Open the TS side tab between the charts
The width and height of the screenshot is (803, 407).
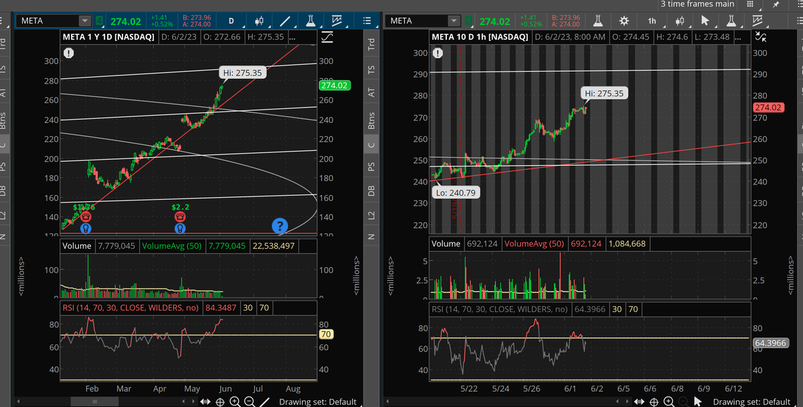tap(372, 70)
